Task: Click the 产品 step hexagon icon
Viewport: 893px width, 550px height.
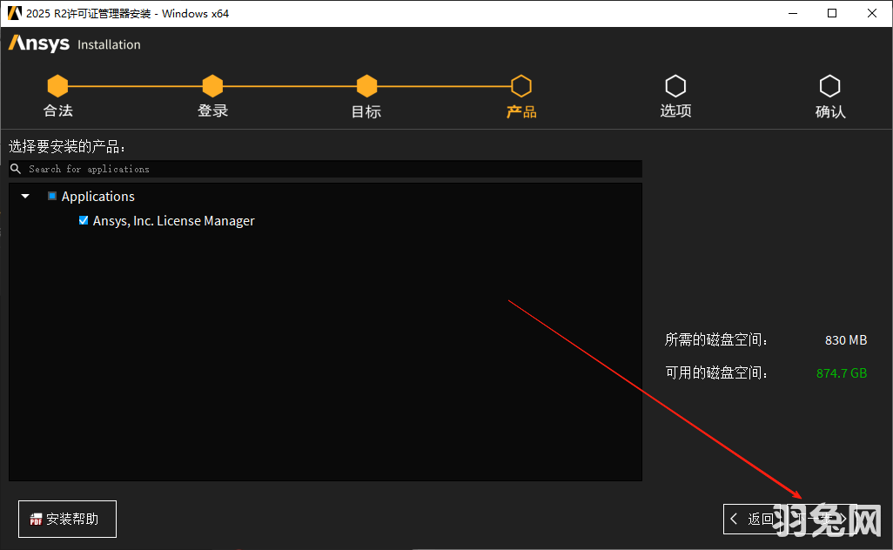Action: coord(520,86)
